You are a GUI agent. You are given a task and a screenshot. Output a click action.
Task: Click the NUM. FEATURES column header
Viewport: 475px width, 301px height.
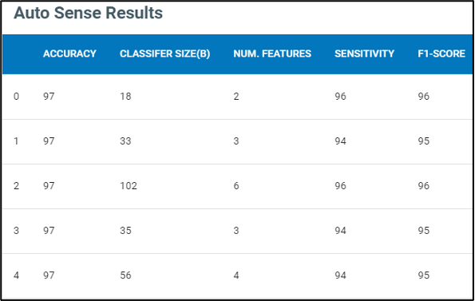click(272, 53)
